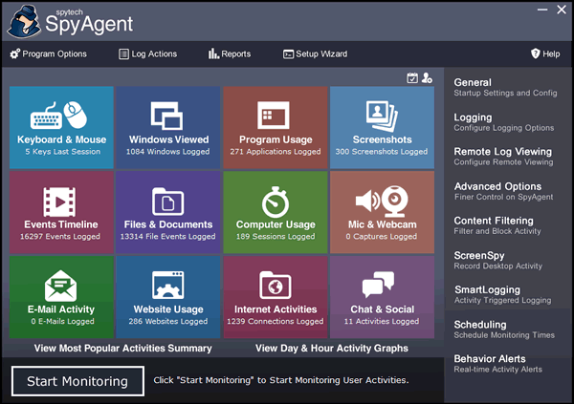This screenshot has width=574, height=404.
Task: Open the Mic & Webcam tile
Action: [382, 212]
